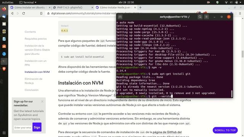Switch to the Cómo instalar Node.js tab
The image size is (244, 137).
(x=116, y=8)
